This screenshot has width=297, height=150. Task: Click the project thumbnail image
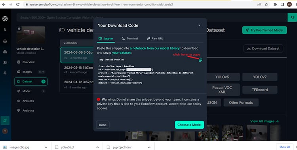pyautogui.click(x=31, y=35)
